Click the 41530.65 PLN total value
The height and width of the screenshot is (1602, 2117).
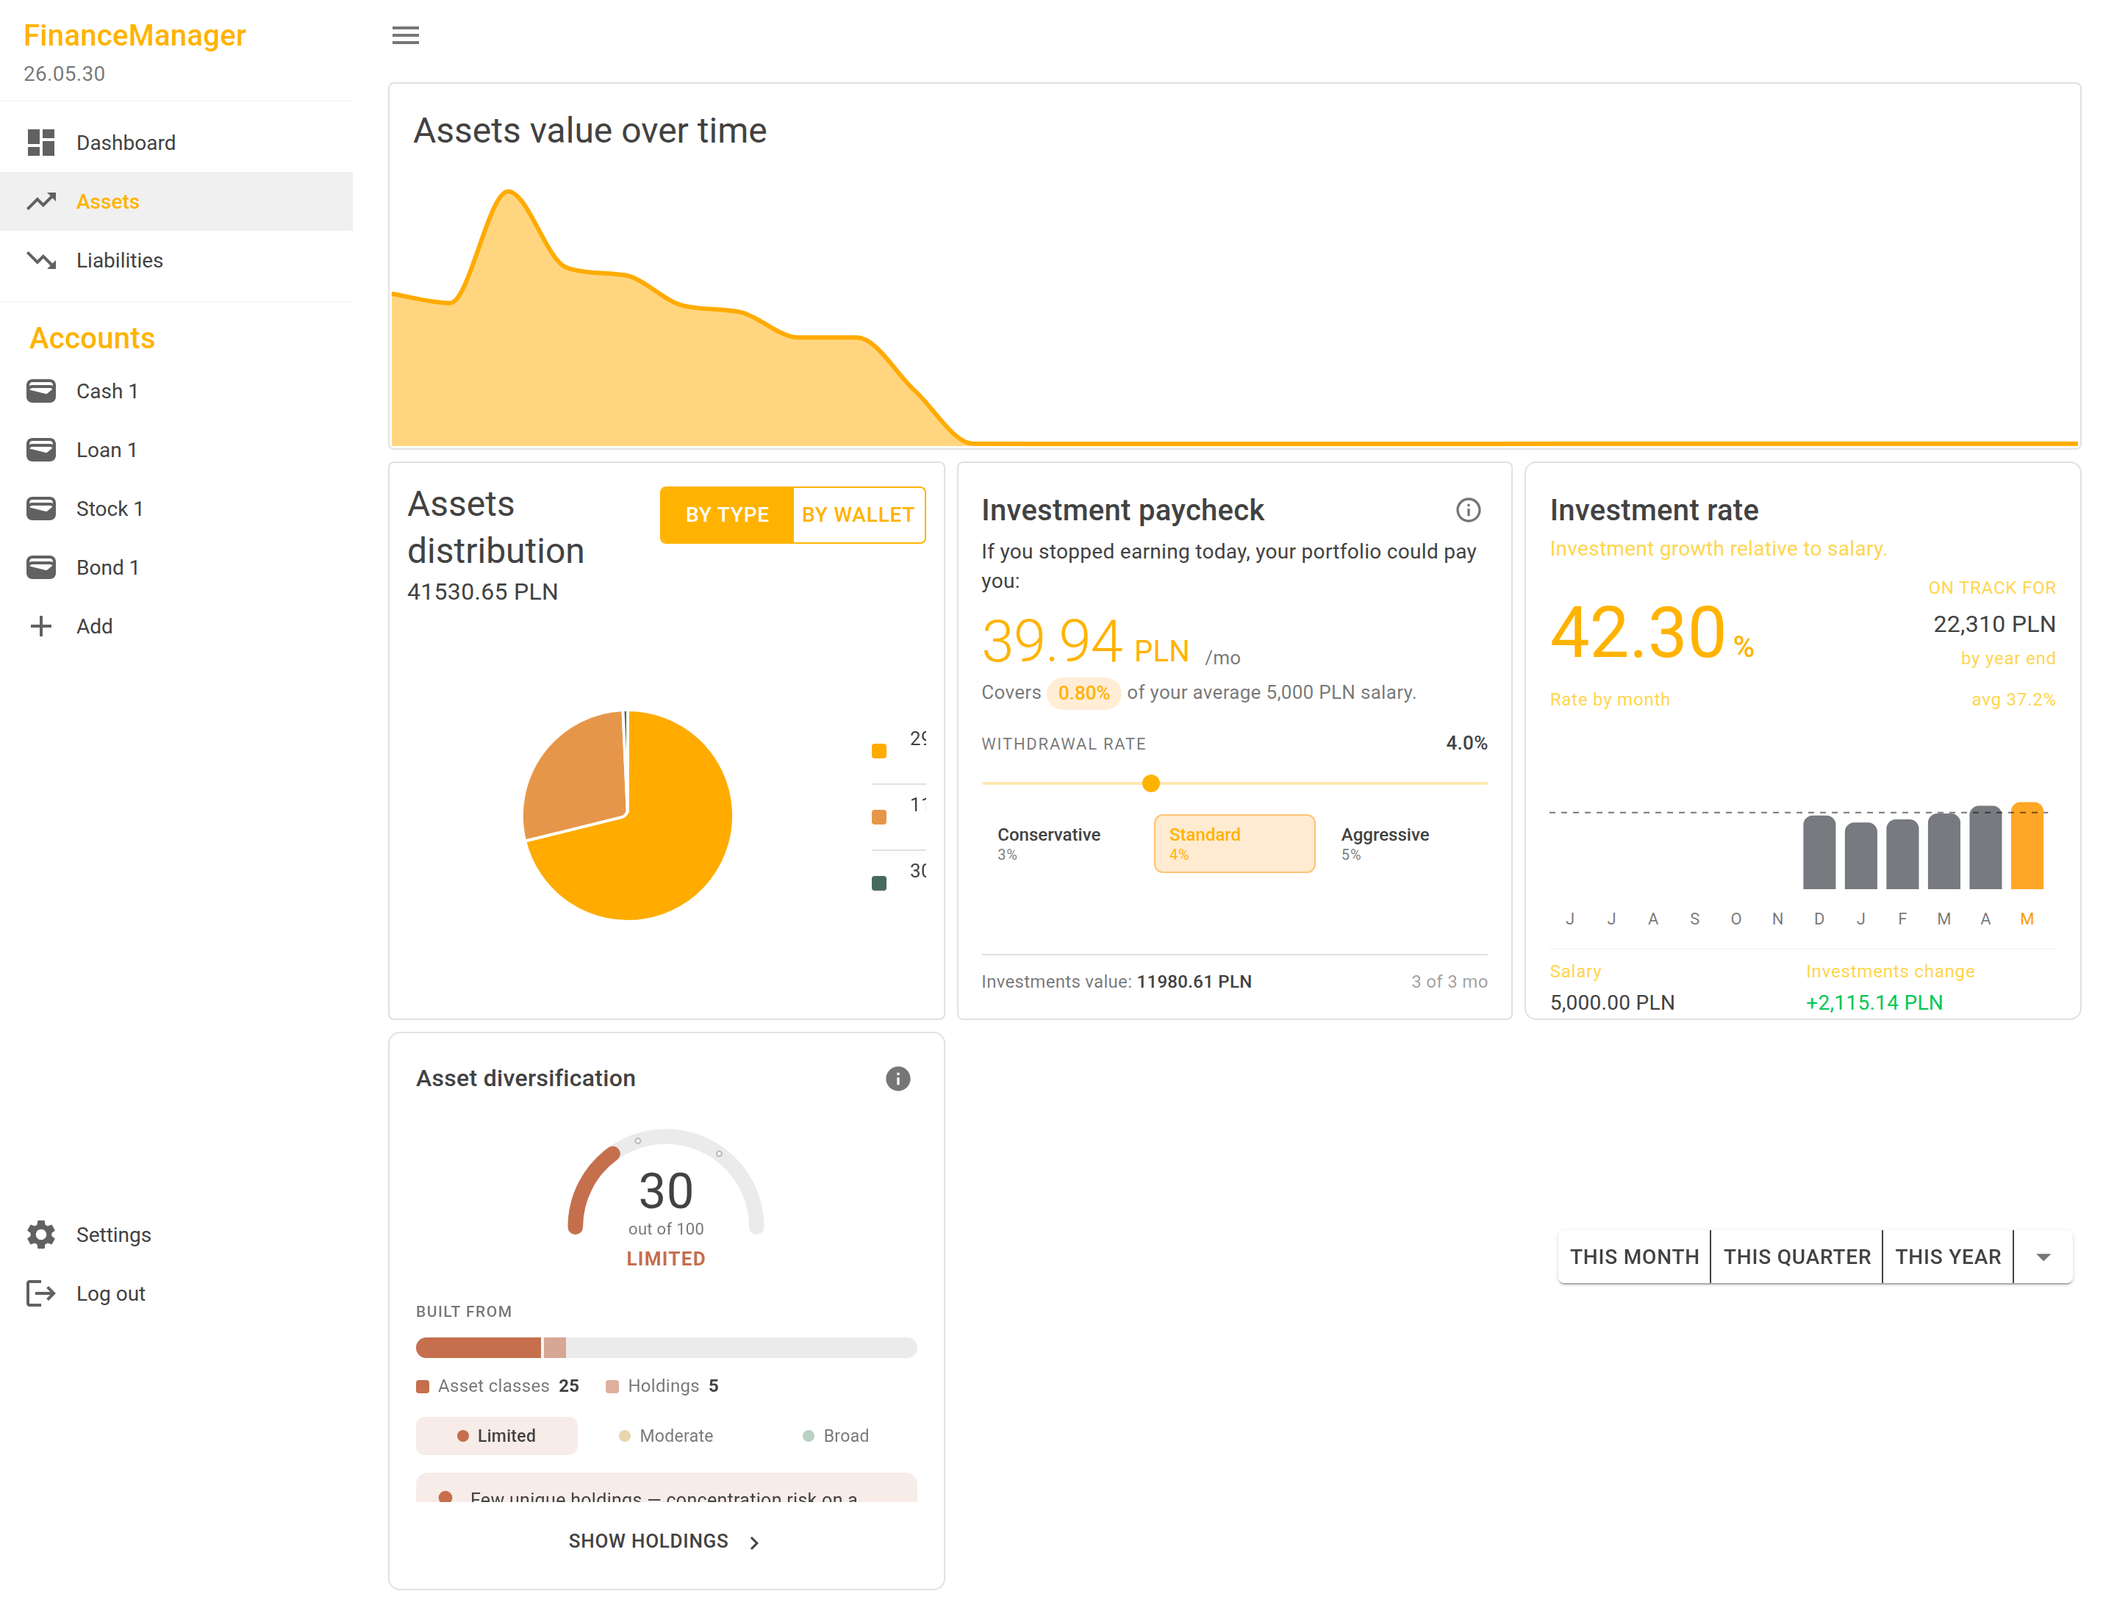[482, 592]
